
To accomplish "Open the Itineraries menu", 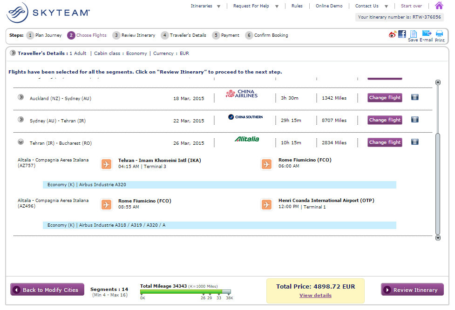I will 201,6.
